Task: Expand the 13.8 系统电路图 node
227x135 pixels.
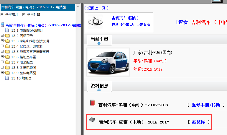Action: tap(2, 67)
